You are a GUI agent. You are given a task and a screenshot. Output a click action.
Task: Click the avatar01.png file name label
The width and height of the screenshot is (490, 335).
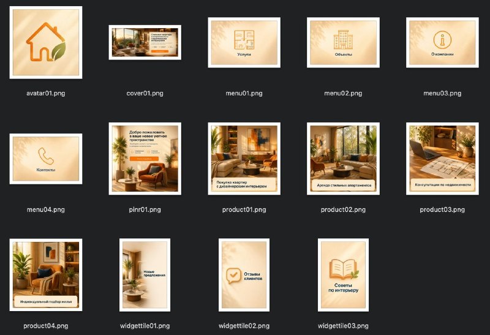(x=46, y=93)
